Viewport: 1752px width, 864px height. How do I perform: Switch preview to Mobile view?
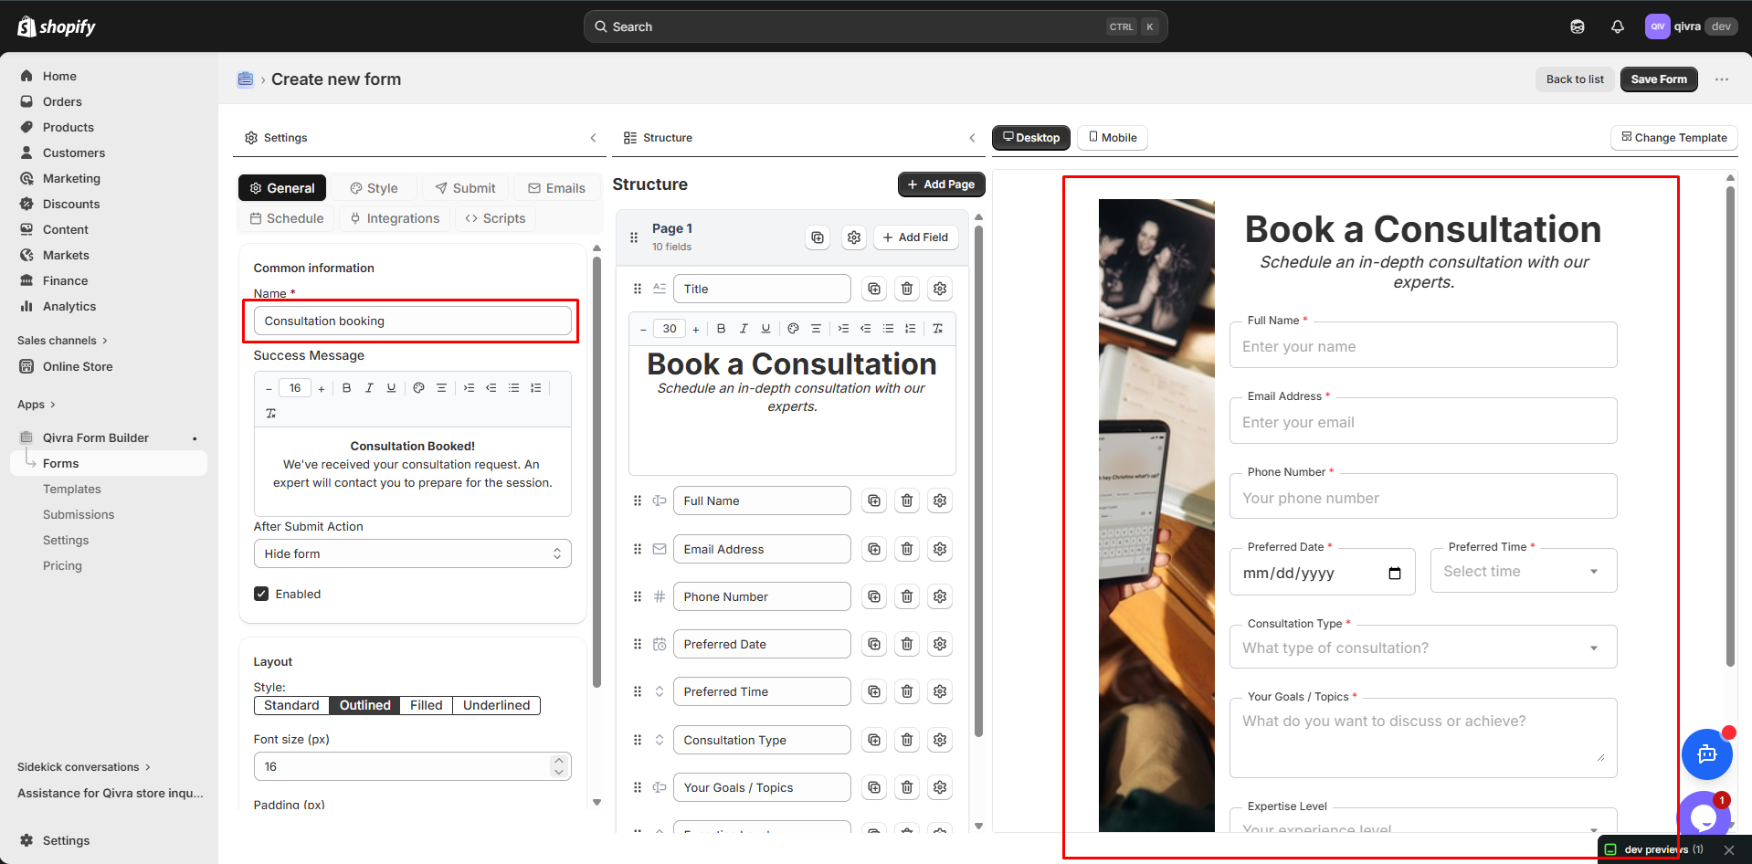pyautogui.click(x=1113, y=138)
